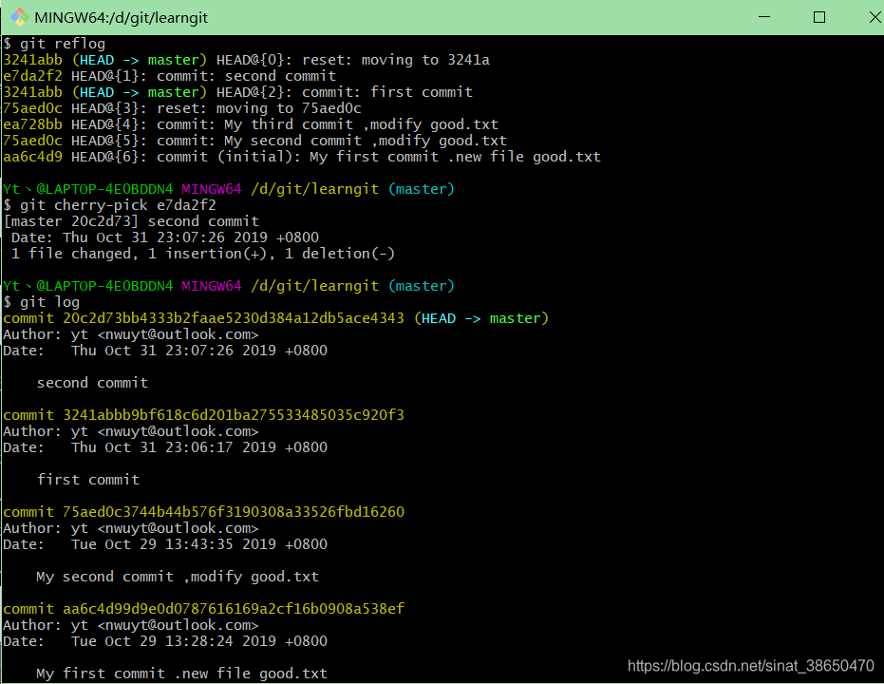Click the date "Tue Oct 29 13:43:35 2019"
This screenshot has width=884, height=684.
coord(174,544)
